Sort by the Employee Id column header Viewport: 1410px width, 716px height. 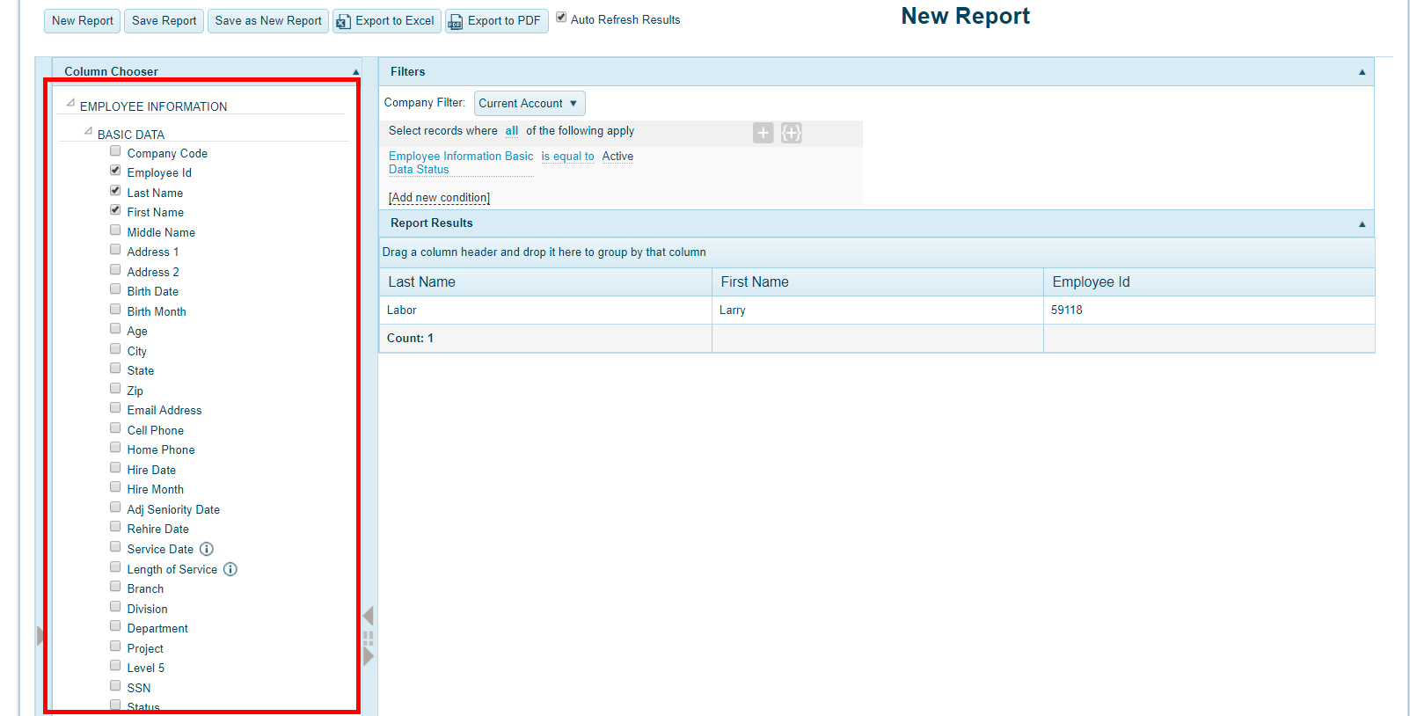click(x=1209, y=282)
